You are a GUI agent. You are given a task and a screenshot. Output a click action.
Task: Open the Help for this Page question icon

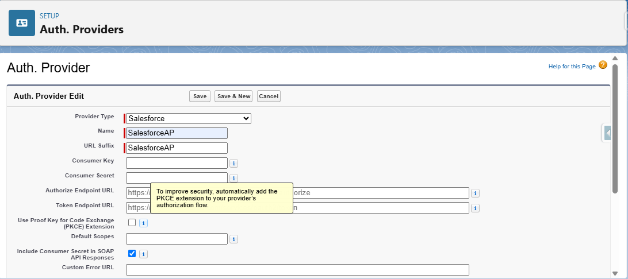603,65
